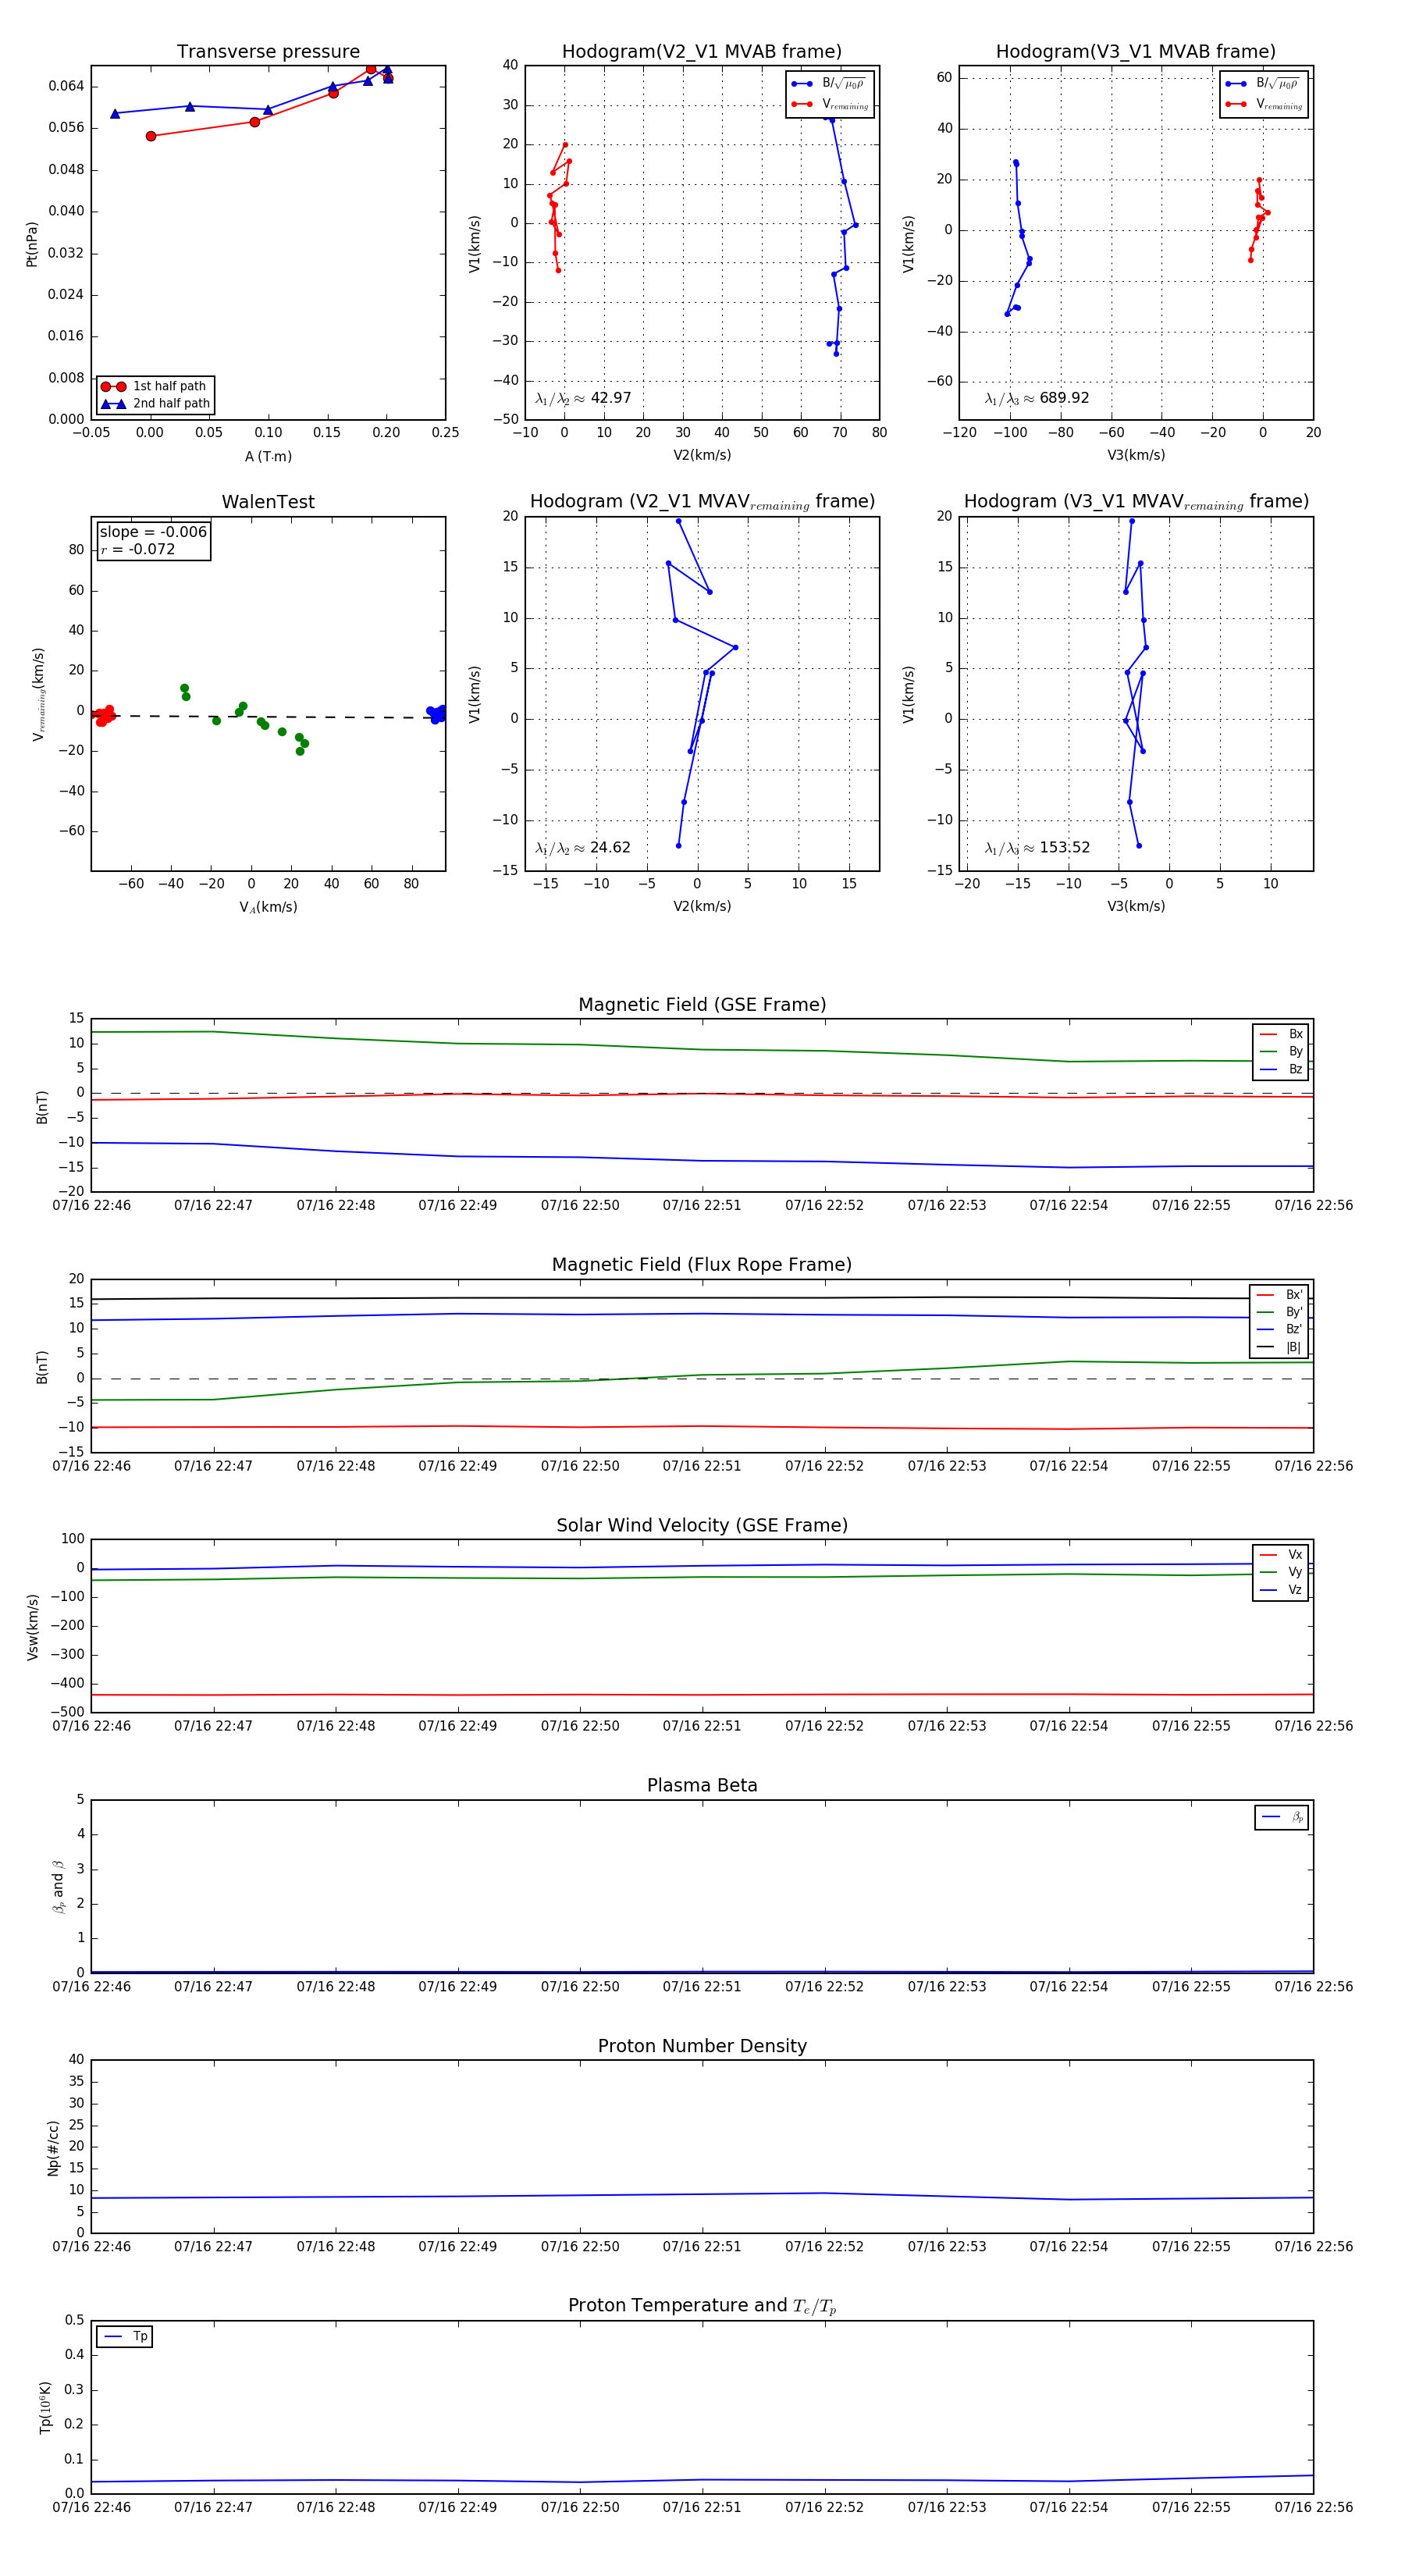Click the 'Hodogram (V3_V1 MVAV remaining frame)' title
This screenshot has width=1405, height=2576.
(1136, 502)
